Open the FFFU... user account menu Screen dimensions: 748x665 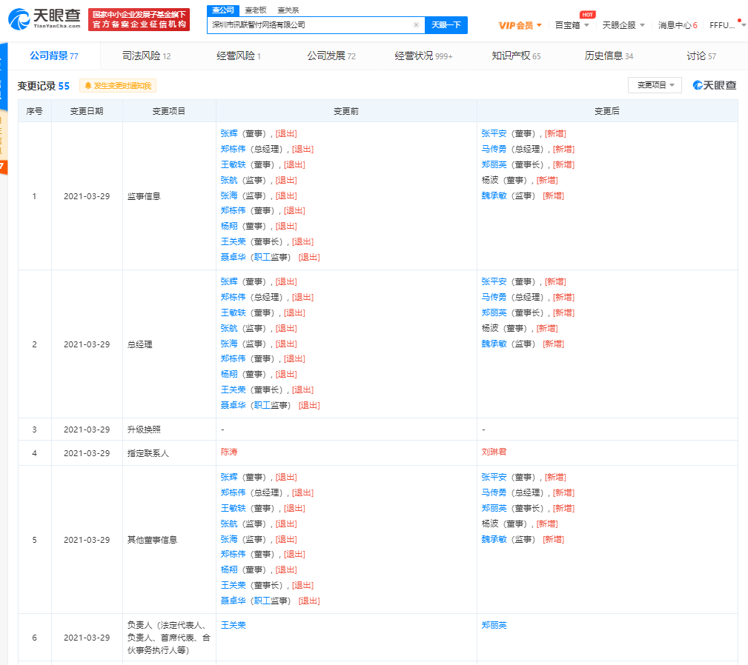click(x=727, y=25)
